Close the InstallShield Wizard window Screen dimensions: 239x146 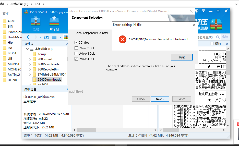[191, 11]
